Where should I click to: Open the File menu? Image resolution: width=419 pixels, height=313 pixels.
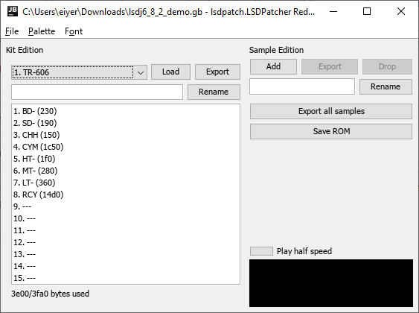pyautogui.click(x=12, y=31)
